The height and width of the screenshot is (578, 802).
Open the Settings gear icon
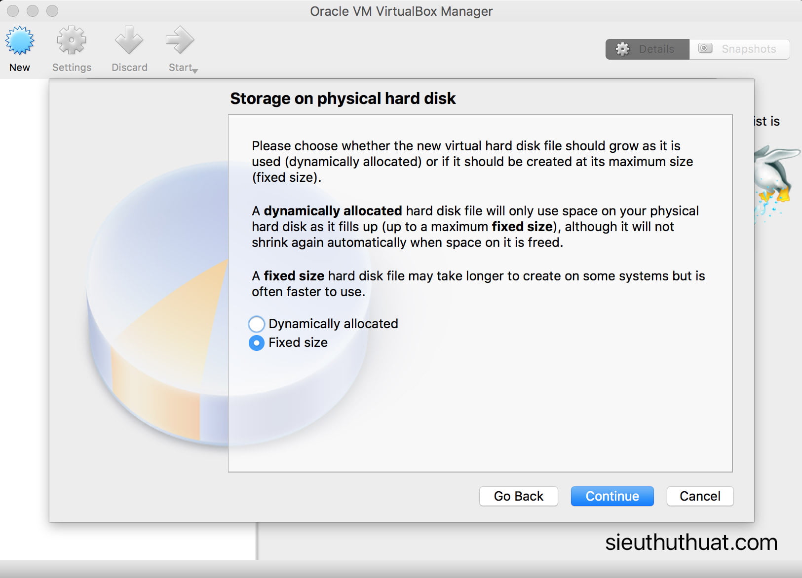coord(72,40)
